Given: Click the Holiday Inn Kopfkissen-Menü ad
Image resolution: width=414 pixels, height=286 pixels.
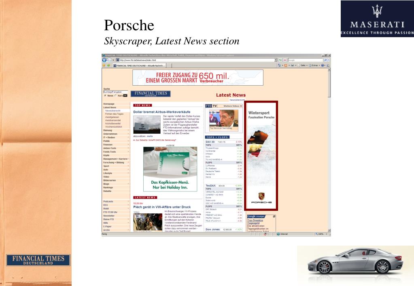Looking at the screenshot, I should click(x=170, y=169).
